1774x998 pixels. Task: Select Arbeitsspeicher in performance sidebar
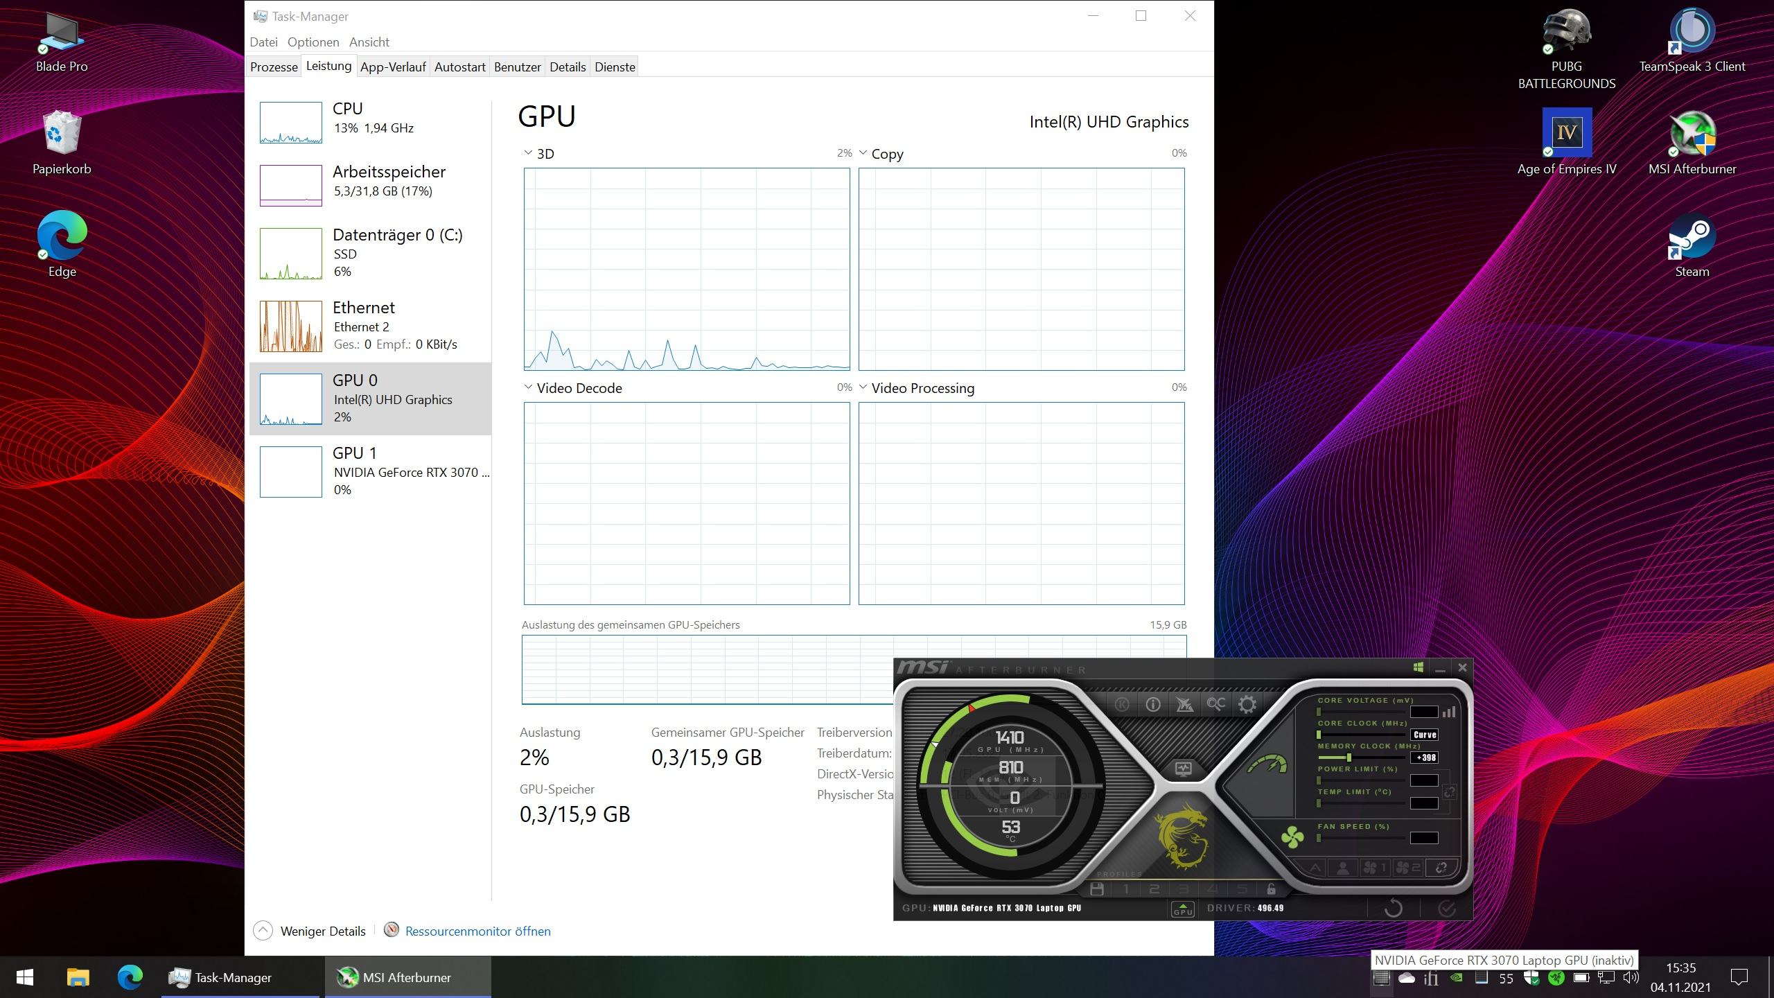[370, 185]
